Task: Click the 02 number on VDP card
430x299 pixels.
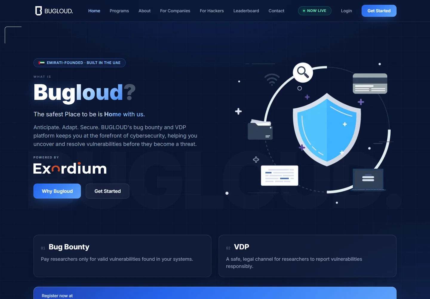Action: (228, 248)
